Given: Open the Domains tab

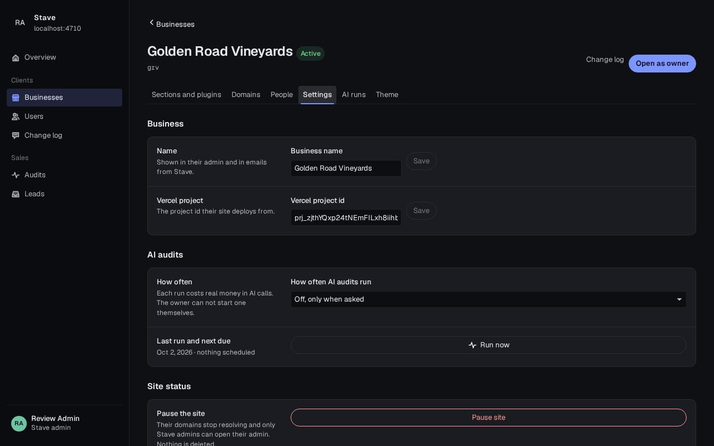Looking at the screenshot, I should click(246, 95).
